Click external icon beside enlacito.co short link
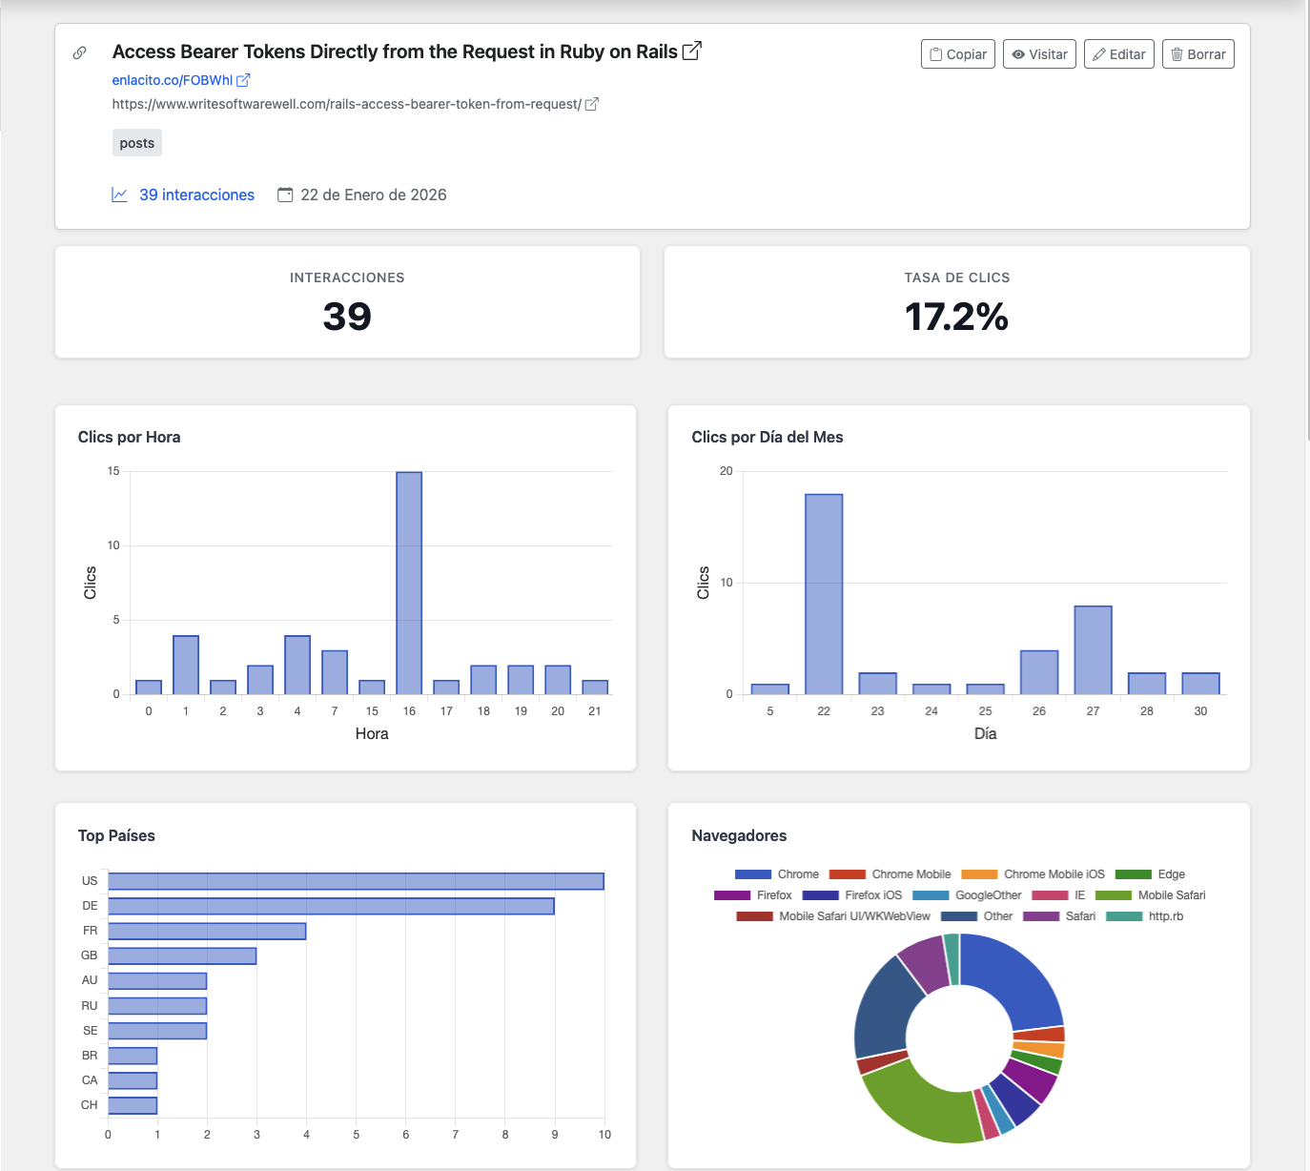 pyautogui.click(x=243, y=80)
